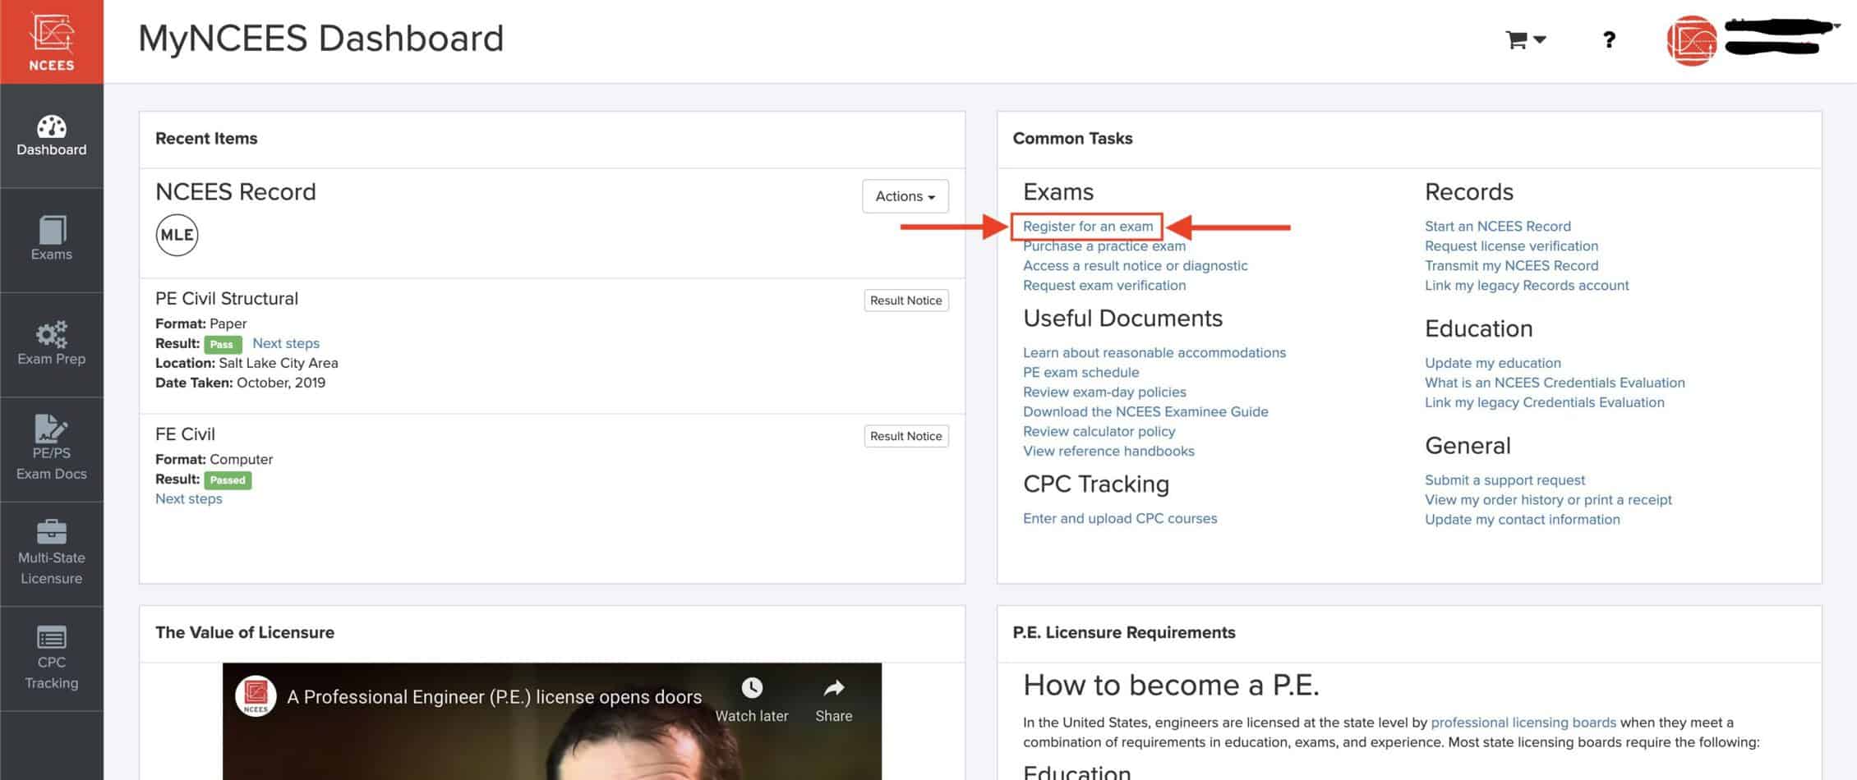This screenshot has height=780, width=1857.
Task: Click the redacted account name dropdown
Action: pos(1781,36)
